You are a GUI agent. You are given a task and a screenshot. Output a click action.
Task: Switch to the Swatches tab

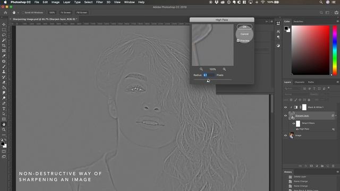[299, 21]
